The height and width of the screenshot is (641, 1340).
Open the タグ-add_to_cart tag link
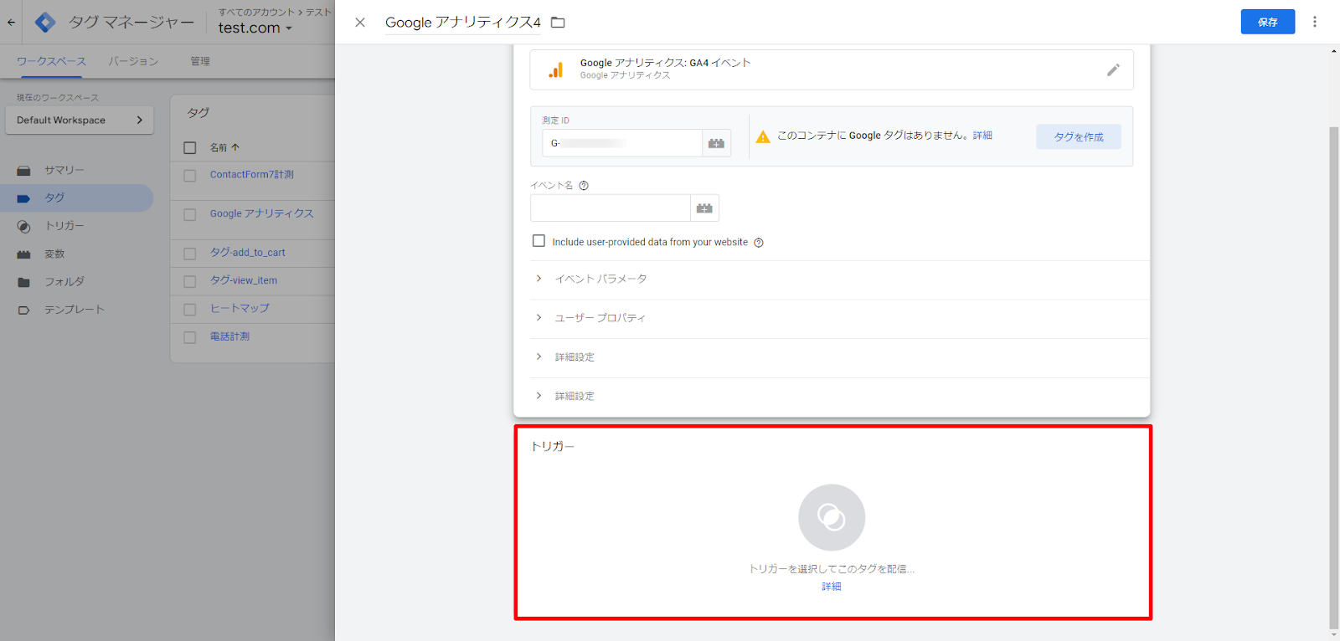pos(248,253)
